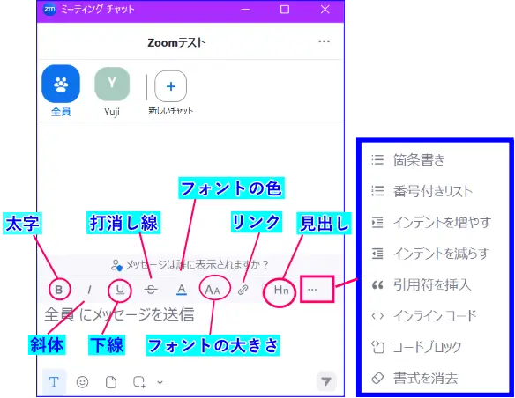Start 新しいチャット with plus button
Viewport: 515px width, 398px height.
pyautogui.click(x=171, y=86)
